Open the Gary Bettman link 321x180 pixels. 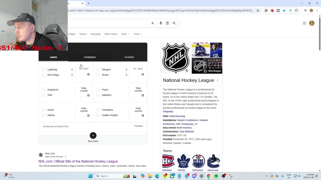(187, 131)
